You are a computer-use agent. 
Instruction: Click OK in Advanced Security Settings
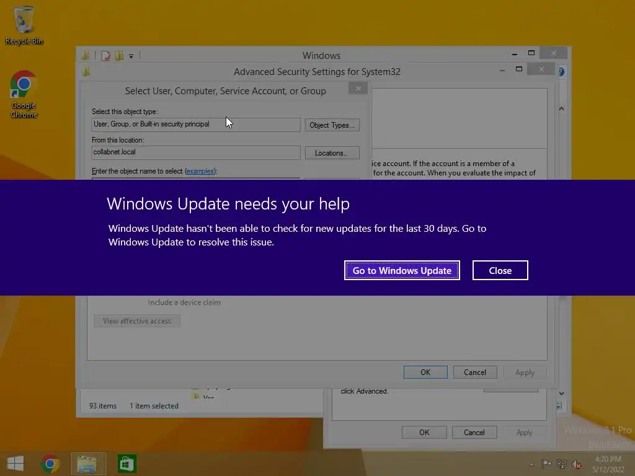coord(425,372)
